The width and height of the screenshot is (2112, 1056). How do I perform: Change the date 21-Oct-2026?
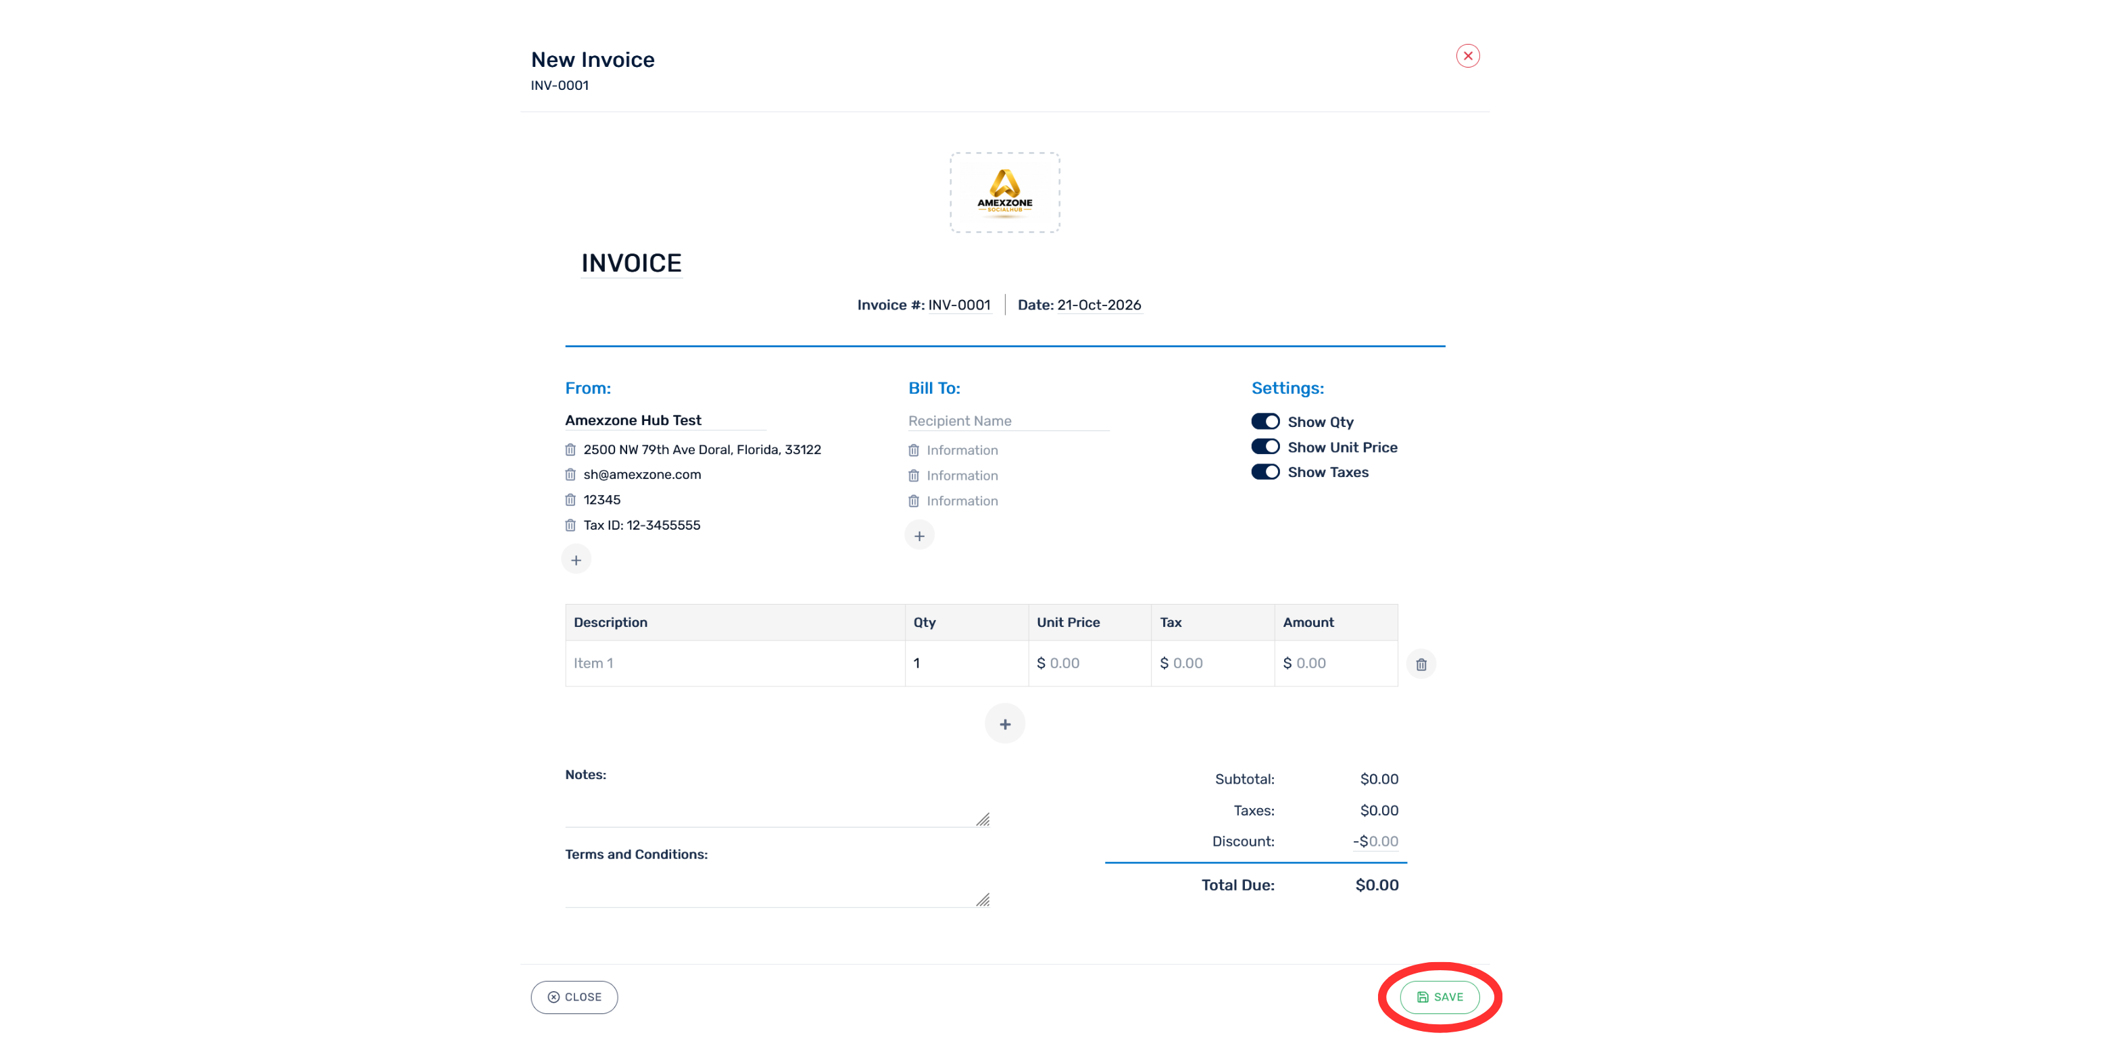[1099, 305]
